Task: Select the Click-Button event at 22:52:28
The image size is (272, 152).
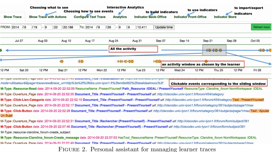Action: pyautogui.click(x=135, y=113)
